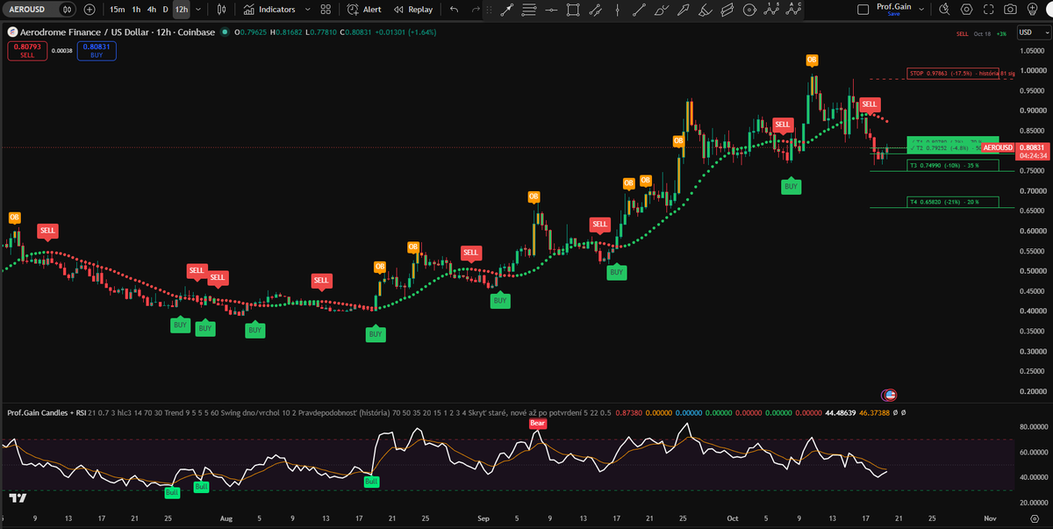The width and height of the screenshot is (1053, 529).
Task: Open the quick search icon
Action: [x=944, y=9]
